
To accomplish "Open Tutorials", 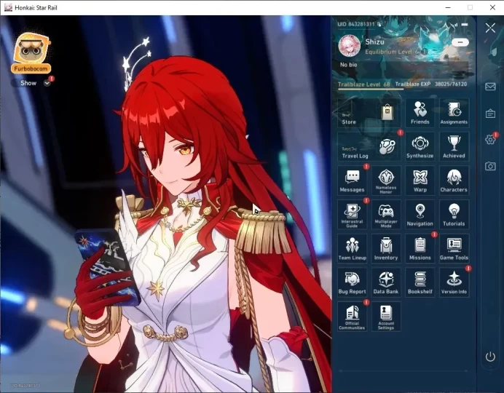I will 454,215.
